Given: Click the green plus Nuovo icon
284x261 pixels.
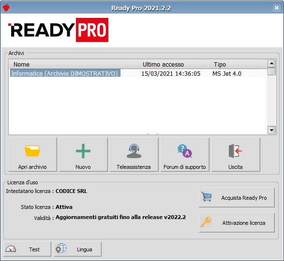Looking at the screenshot, I should point(83,151).
